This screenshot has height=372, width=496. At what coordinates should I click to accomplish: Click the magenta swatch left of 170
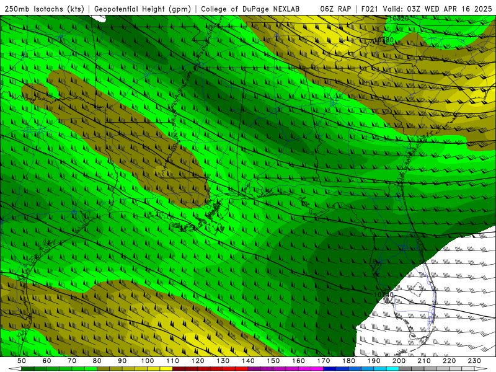tap(317, 369)
